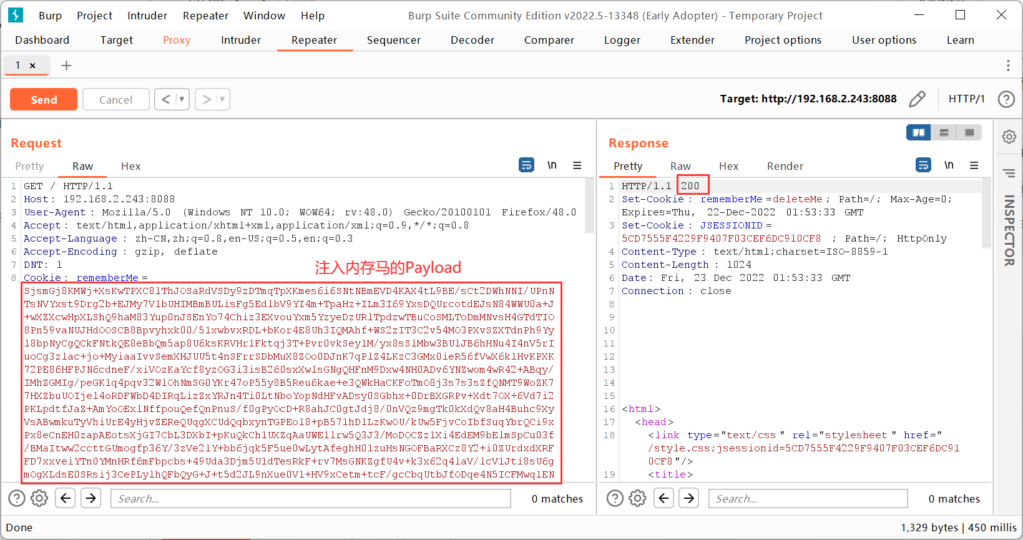Select side-by-side layout view

pos(918,132)
